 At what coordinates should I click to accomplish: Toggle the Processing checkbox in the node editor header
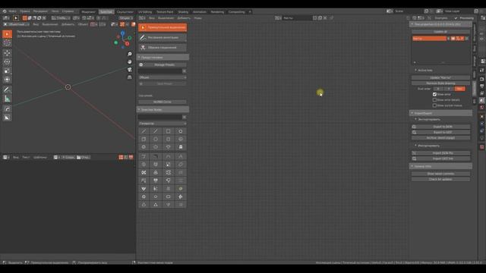(x=456, y=18)
